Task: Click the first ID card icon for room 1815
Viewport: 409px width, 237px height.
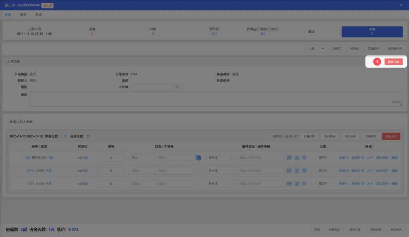Action: [x=289, y=184]
